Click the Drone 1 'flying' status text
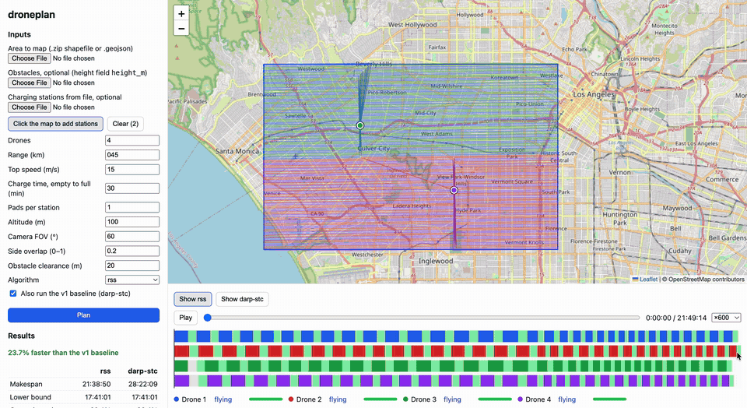The width and height of the screenshot is (747, 408). 223,399
